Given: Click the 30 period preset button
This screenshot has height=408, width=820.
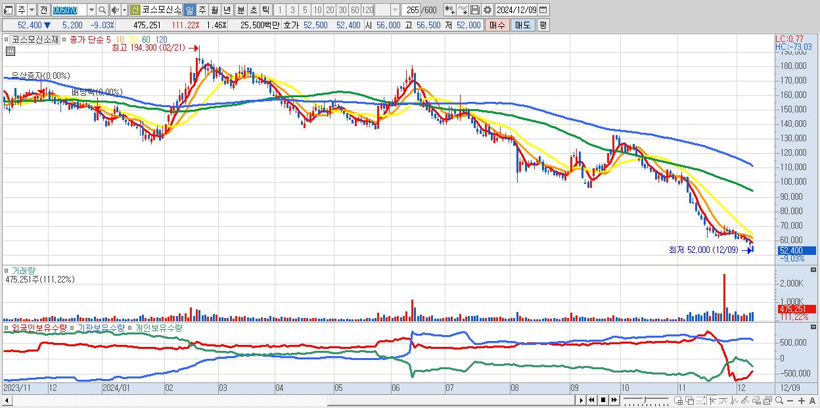Looking at the screenshot, I should tap(342, 10).
